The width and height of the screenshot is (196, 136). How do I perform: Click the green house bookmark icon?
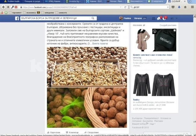tap(6, 12)
